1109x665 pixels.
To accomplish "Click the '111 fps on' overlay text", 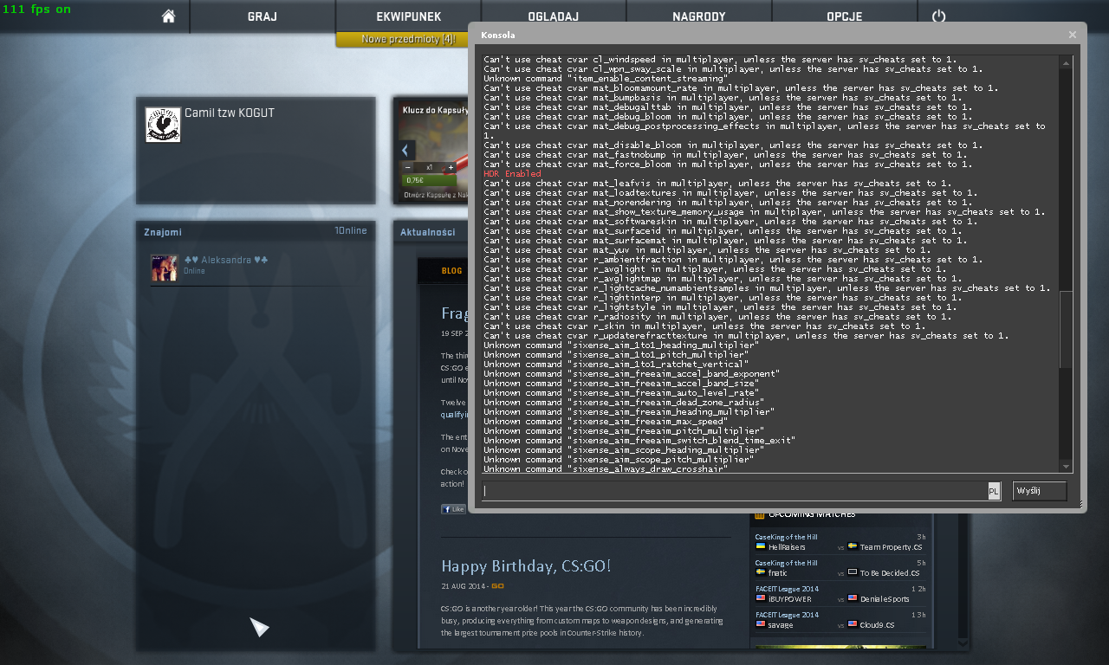I will click(x=36, y=9).
